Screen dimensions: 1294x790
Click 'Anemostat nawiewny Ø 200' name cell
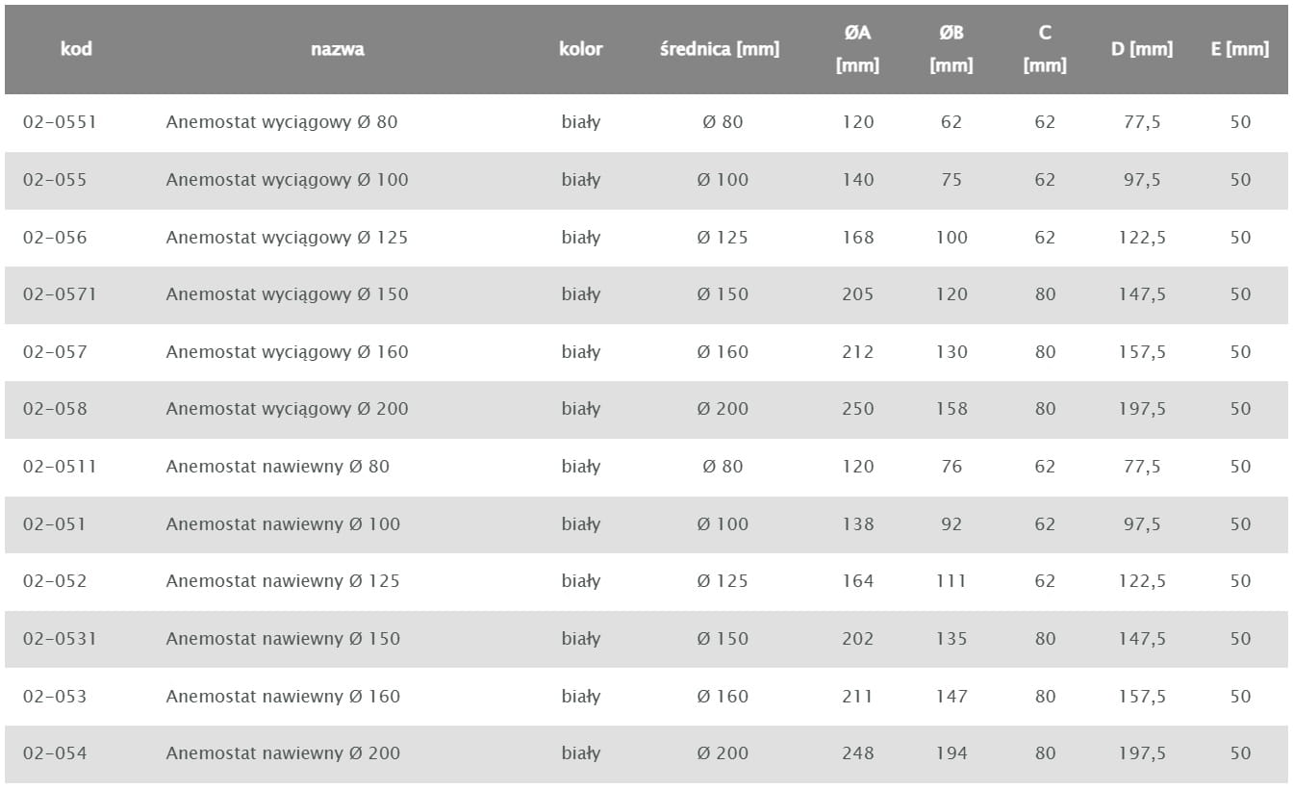pyautogui.click(x=283, y=753)
